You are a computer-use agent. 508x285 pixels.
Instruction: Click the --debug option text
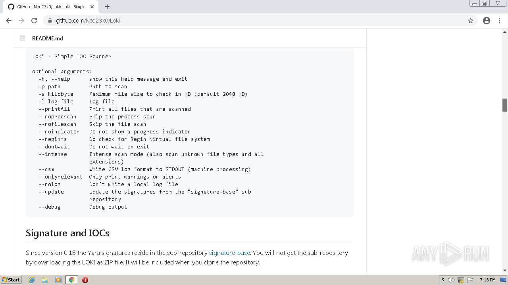(x=50, y=207)
